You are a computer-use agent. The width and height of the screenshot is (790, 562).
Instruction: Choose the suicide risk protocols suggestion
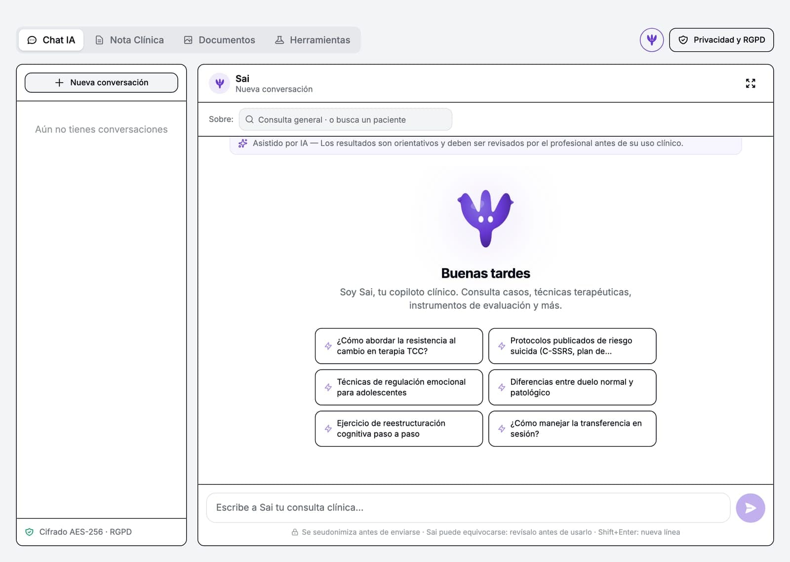[572, 346]
